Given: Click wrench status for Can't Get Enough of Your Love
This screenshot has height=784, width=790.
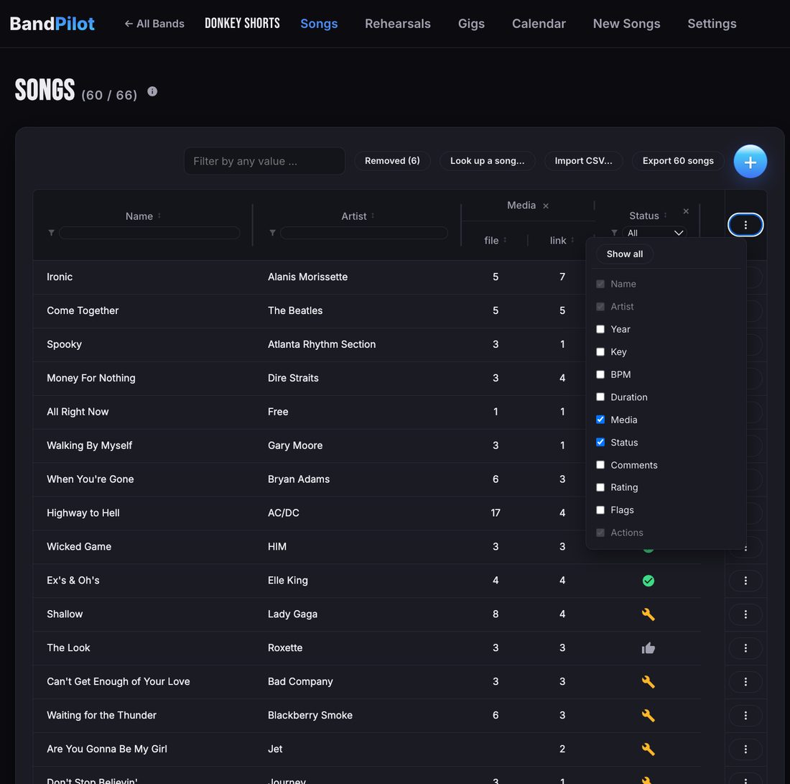Looking at the screenshot, I should pos(649,682).
